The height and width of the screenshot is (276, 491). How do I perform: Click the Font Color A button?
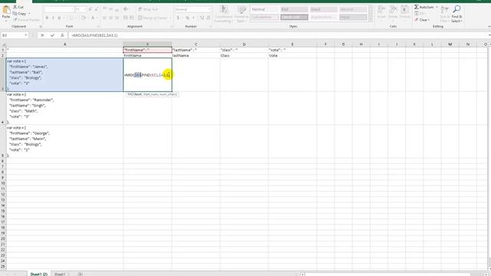[93, 18]
